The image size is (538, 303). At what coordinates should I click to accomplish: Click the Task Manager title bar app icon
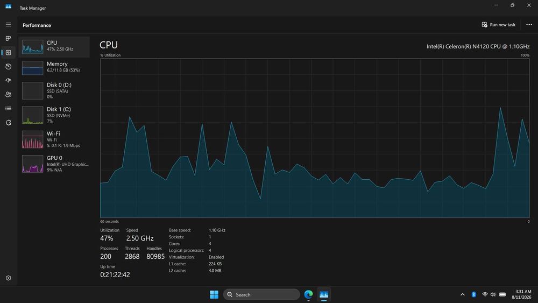coord(8,6)
